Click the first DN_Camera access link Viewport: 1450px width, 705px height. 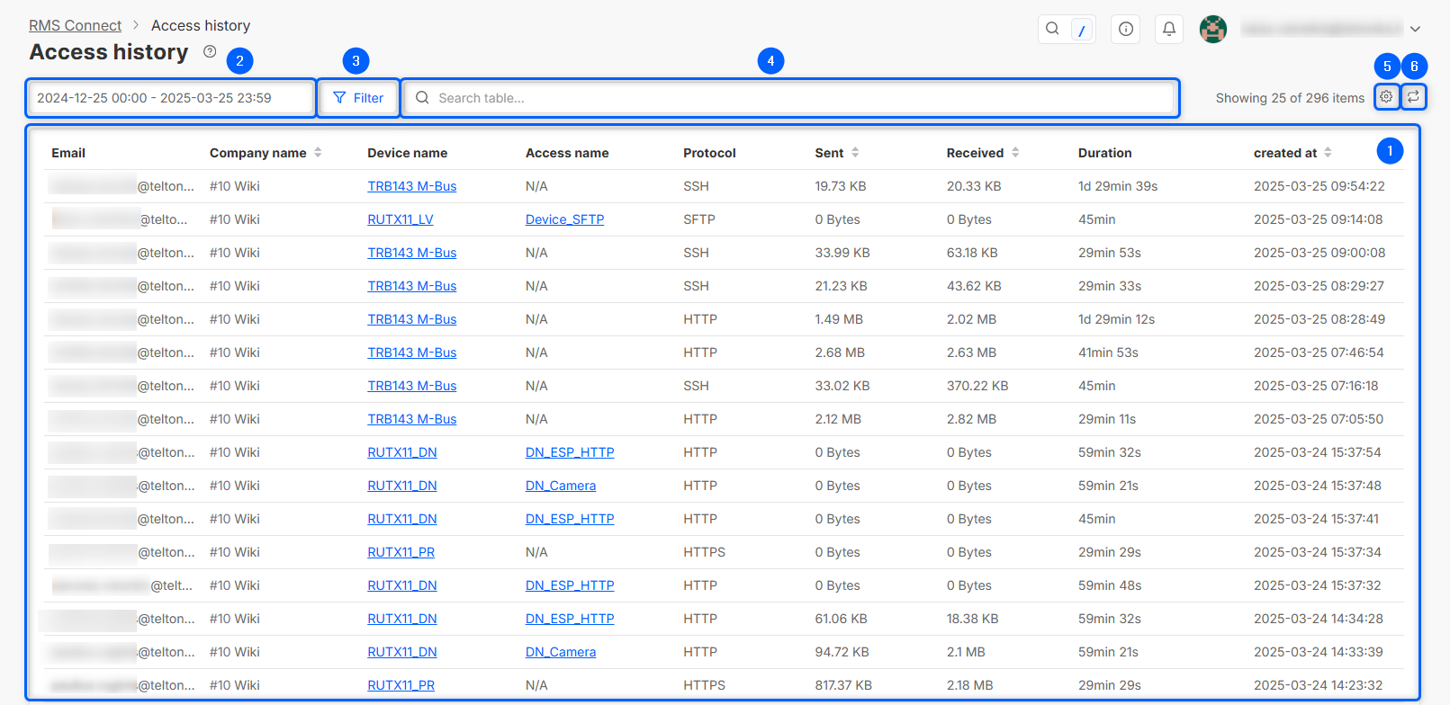[560, 486]
